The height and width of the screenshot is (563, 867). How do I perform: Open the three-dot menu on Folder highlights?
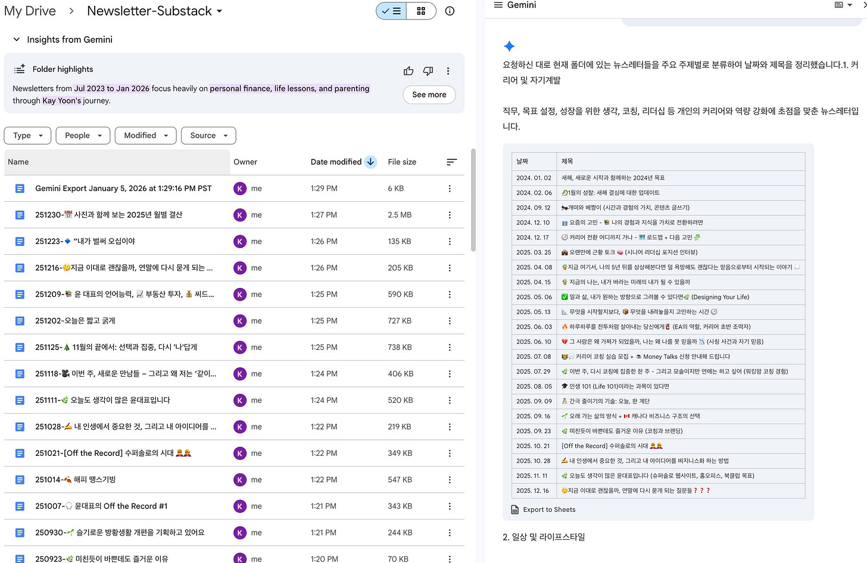(448, 71)
